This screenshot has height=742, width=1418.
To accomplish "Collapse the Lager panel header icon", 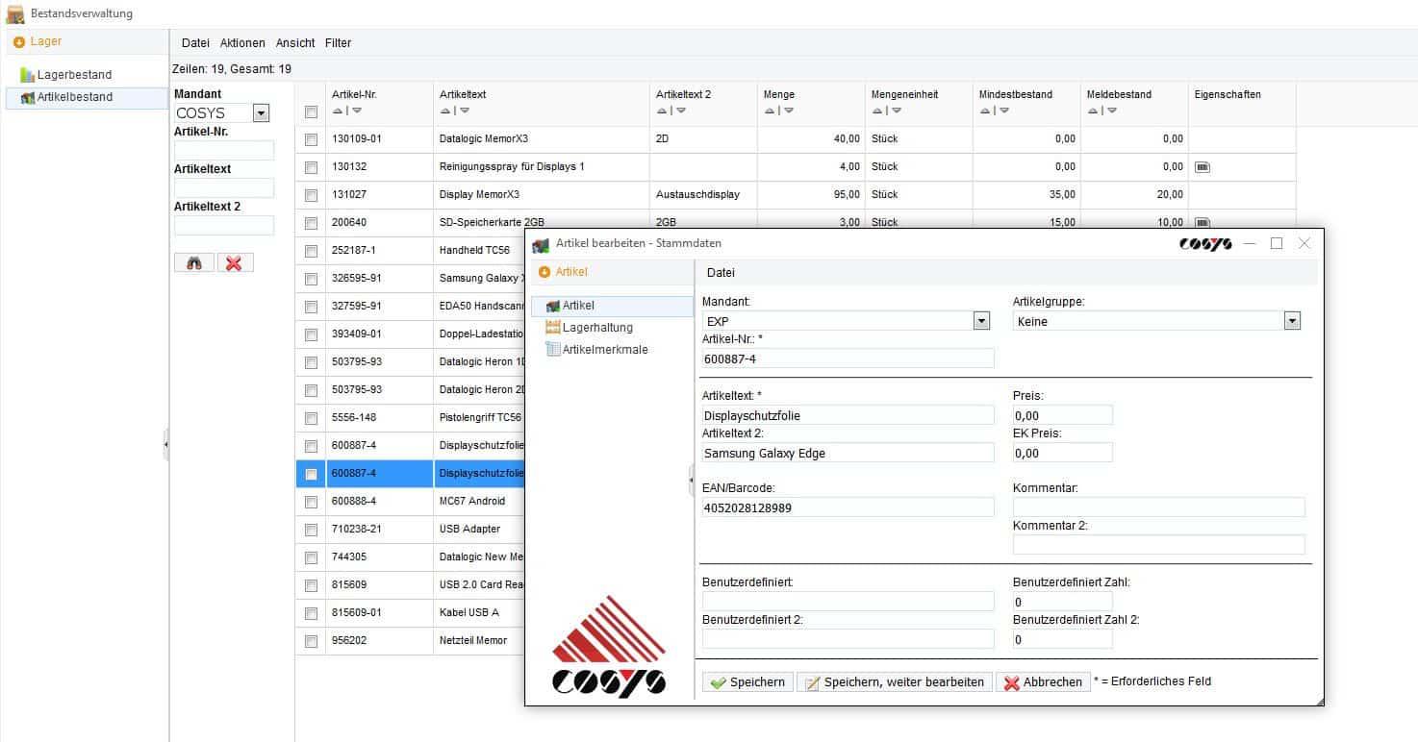I will coord(19,42).
